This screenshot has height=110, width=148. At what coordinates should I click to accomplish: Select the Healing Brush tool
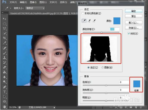[x=4, y=48]
